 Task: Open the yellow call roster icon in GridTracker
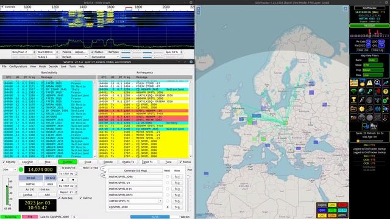click(353, 83)
